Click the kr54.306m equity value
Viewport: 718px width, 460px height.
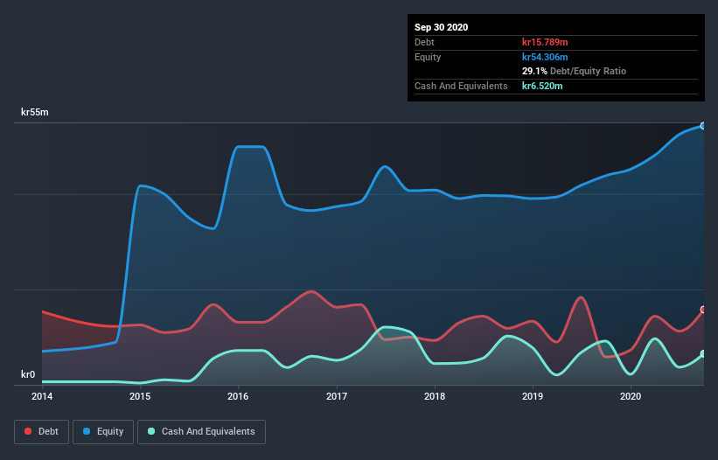(545, 57)
